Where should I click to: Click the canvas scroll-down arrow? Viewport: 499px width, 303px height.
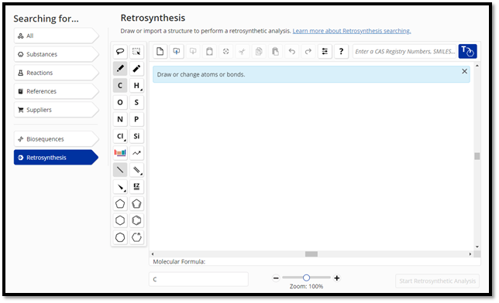pyautogui.click(x=477, y=247)
